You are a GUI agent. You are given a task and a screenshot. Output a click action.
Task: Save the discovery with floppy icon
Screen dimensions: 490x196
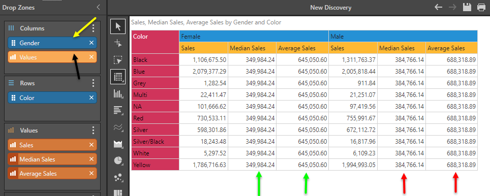tap(467, 7)
